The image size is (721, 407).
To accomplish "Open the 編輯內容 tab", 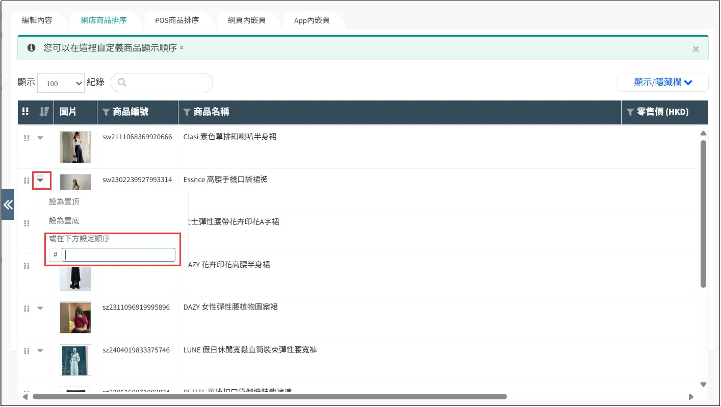I will pyautogui.click(x=37, y=20).
